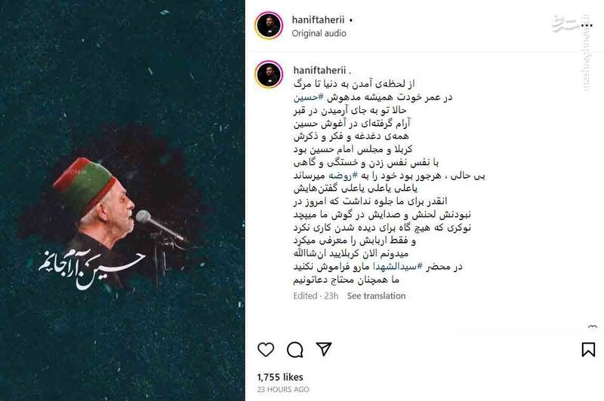Open the #روضه hashtag
Image resolution: width=604 pixels, height=401 pixels.
343,176
